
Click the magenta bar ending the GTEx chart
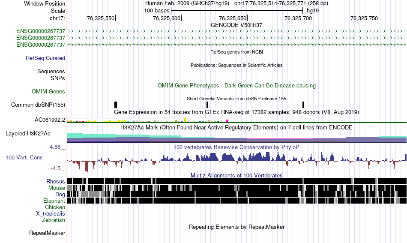click(227, 121)
